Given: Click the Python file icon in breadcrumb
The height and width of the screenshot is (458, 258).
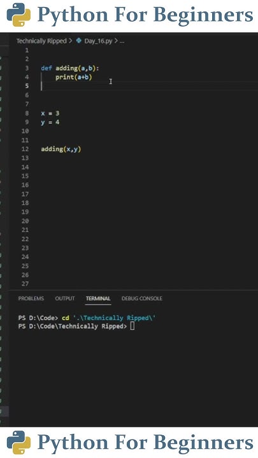Looking at the screenshot, I should [79, 41].
